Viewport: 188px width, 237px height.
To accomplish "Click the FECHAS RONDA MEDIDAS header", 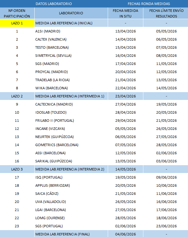I will click(x=149, y=4).
